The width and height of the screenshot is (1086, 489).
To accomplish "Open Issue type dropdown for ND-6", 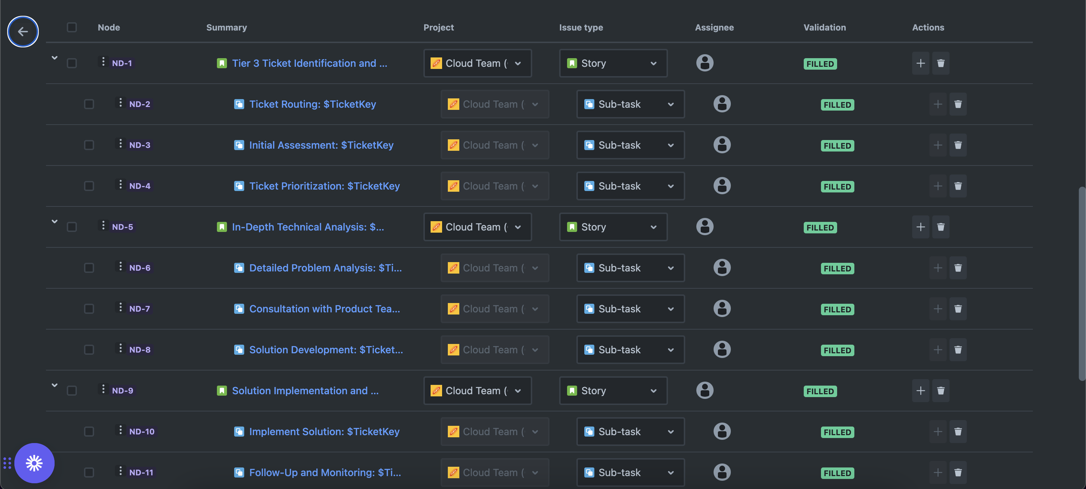I will [x=630, y=268].
